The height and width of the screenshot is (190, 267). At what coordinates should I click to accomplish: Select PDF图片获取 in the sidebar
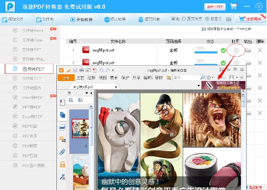pos(28,165)
